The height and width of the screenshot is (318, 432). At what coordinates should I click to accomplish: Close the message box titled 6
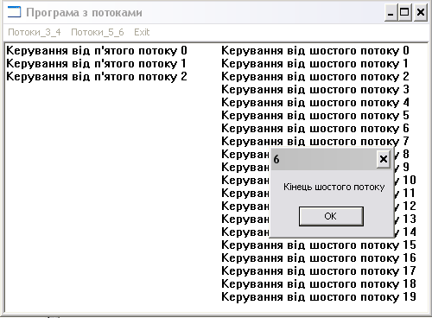384,159
